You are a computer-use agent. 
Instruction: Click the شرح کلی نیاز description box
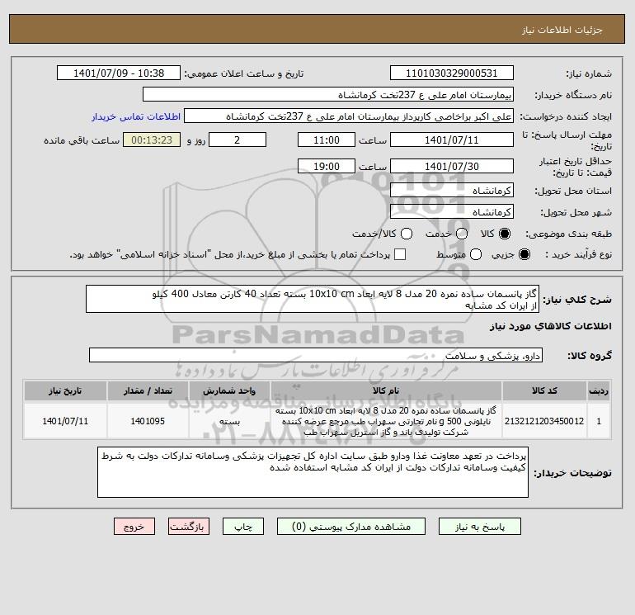tap(313, 299)
